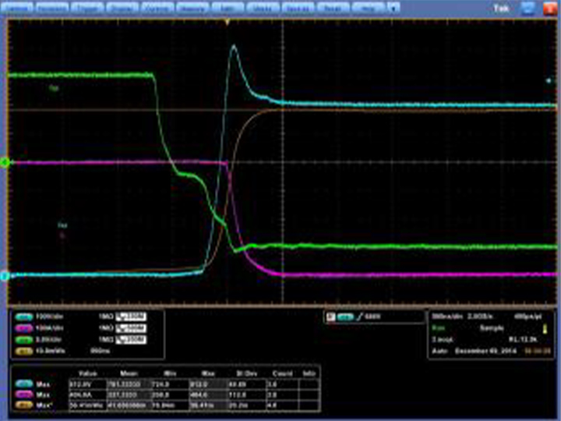
Task: Click the Auto trigger mode text
Action: pyautogui.click(x=439, y=351)
